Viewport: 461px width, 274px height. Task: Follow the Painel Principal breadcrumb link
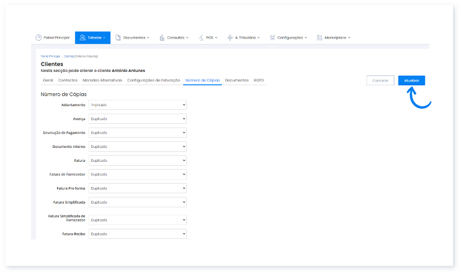pos(50,56)
